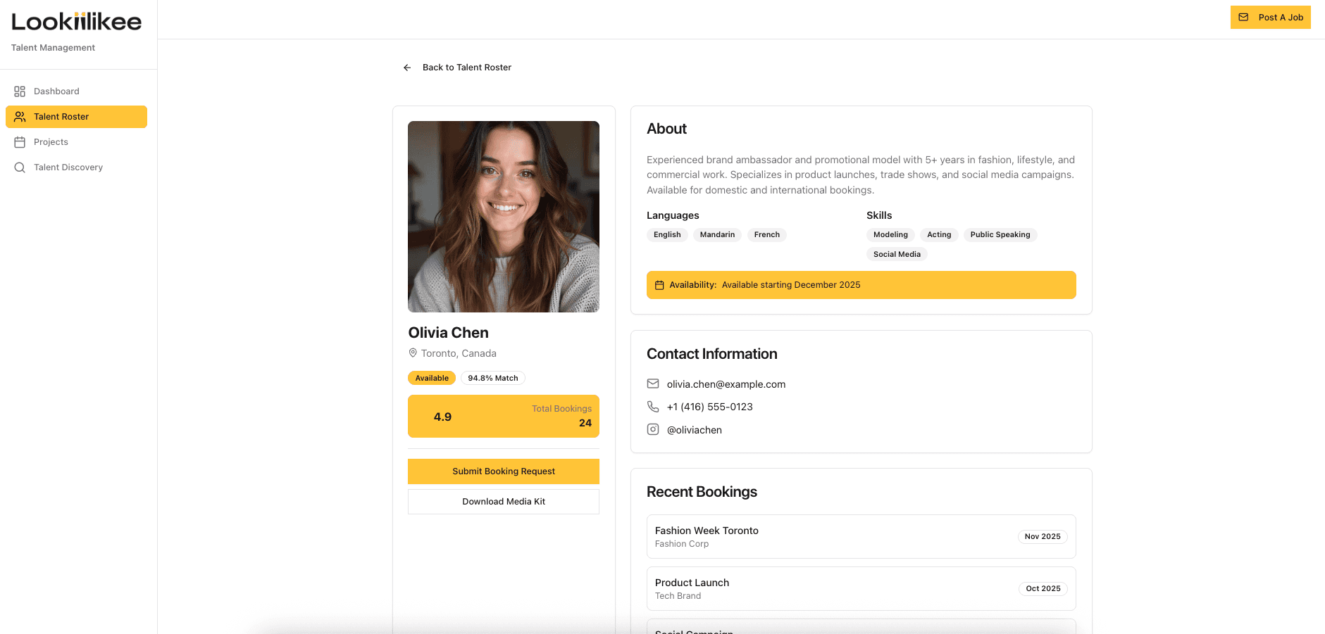Click the Public Speaking skill tag

1000,235
